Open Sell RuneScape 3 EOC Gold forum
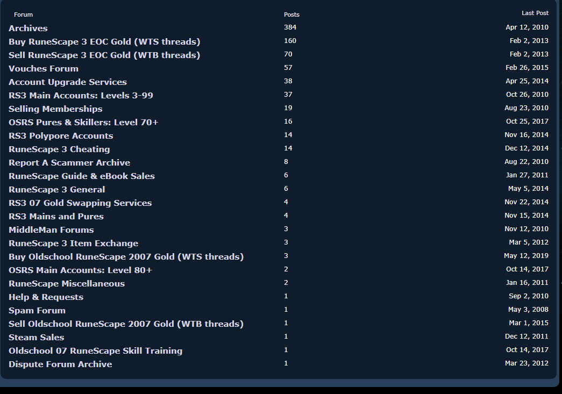562x394 pixels. 104,55
